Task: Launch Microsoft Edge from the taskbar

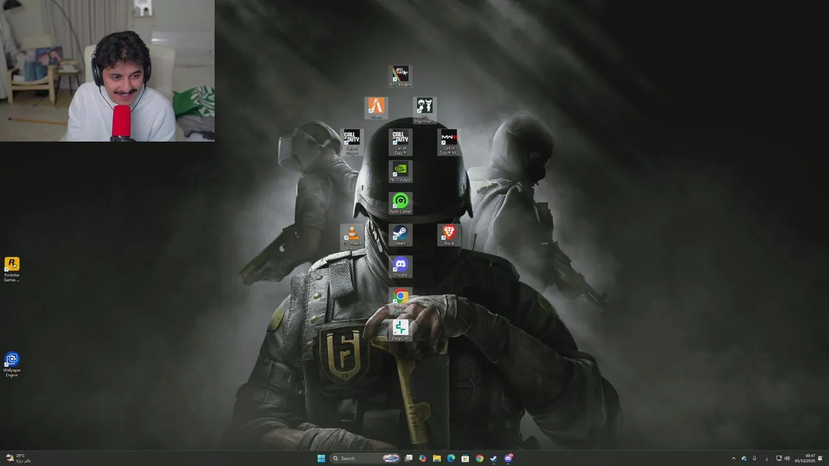Action: click(x=451, y=458)
